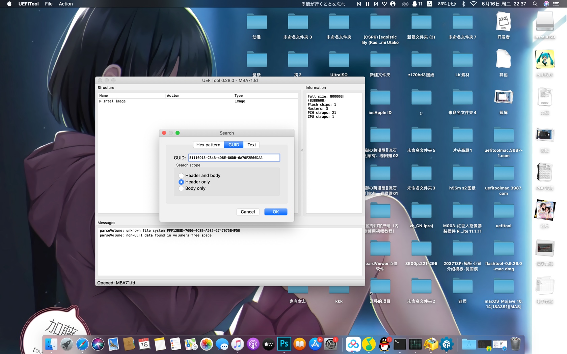Open Messages from the Dock
Viewport: 567px width, 354px height.
pyautogui.click(x=222, y=344)
